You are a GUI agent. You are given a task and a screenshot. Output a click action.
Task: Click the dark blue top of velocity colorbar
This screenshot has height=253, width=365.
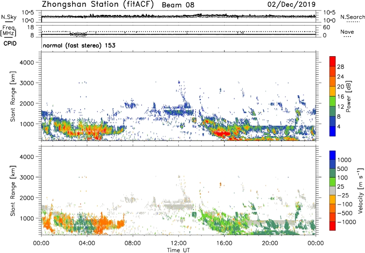tap(333, 155)
